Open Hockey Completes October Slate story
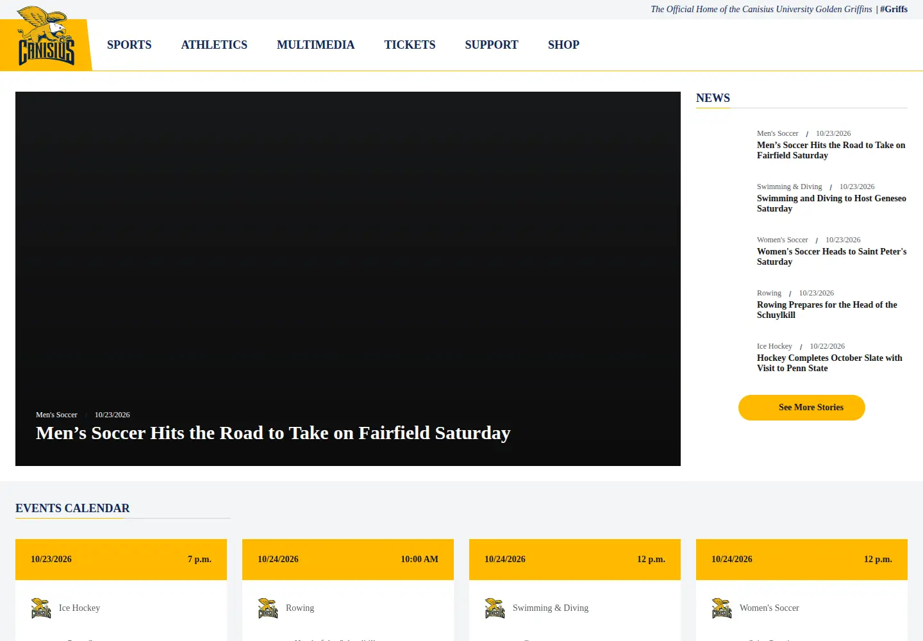 (x=829, y=363)
